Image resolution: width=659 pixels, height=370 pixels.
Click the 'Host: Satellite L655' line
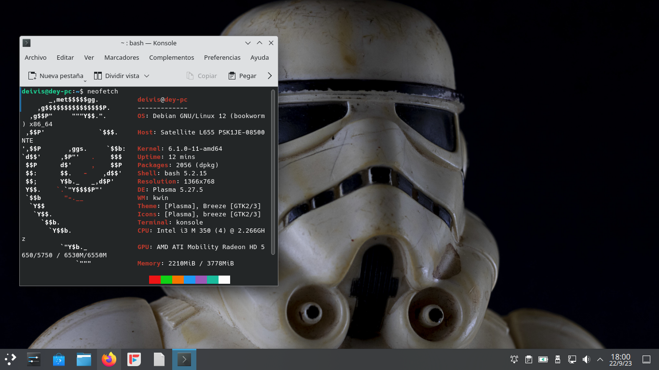(x=201, y=132)
